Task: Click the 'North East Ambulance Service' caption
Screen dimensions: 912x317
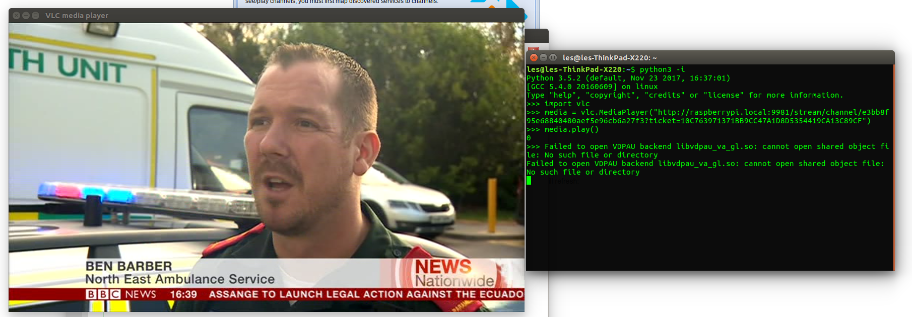Action: [180, 279]
